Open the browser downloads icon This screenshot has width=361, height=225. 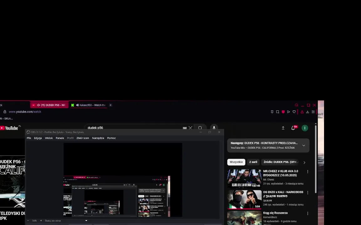pyautogui.click(x=307, y=112)
